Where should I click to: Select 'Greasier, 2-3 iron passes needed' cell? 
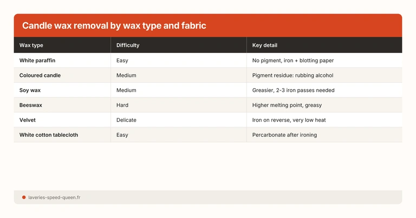294,90
